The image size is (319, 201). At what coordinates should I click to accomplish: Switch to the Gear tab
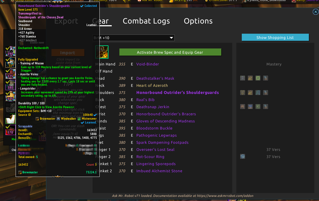(100, 21)
